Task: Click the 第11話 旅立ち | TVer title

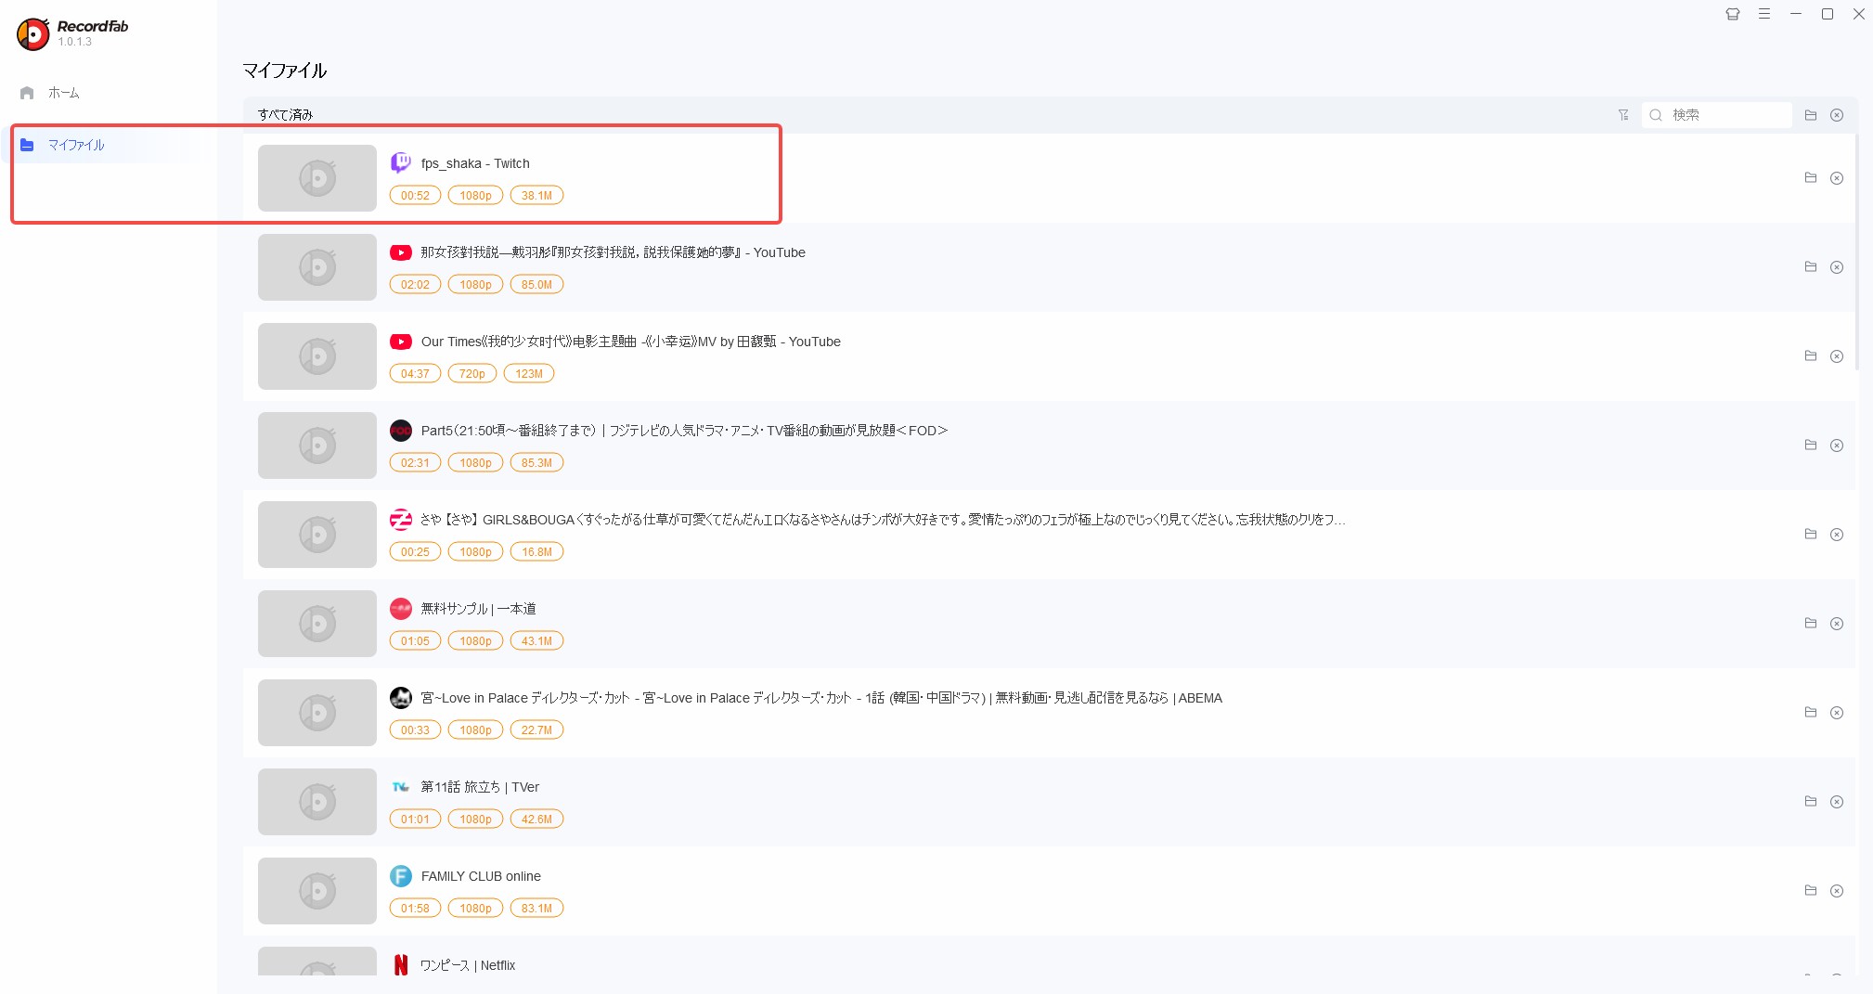Action: 480,787
